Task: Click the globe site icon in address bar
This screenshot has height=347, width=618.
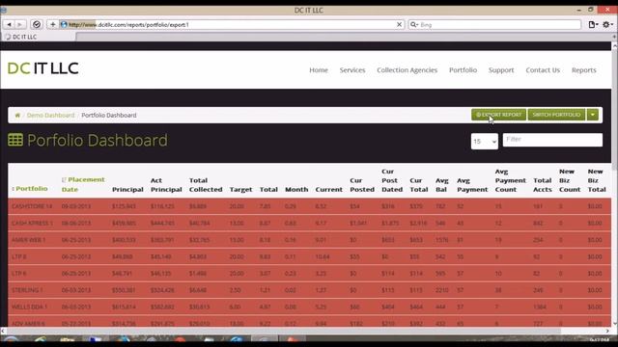Action: 64,24
